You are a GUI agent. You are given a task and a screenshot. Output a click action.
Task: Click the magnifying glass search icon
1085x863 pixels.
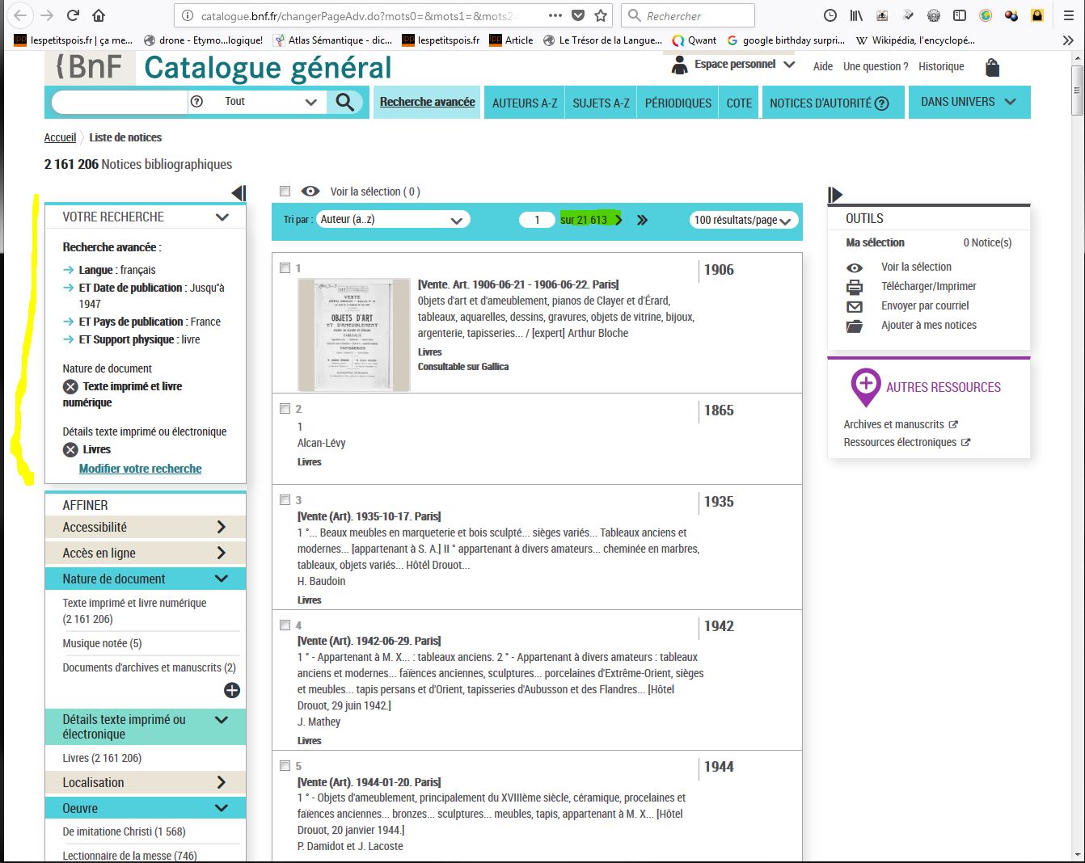[345, 102]
